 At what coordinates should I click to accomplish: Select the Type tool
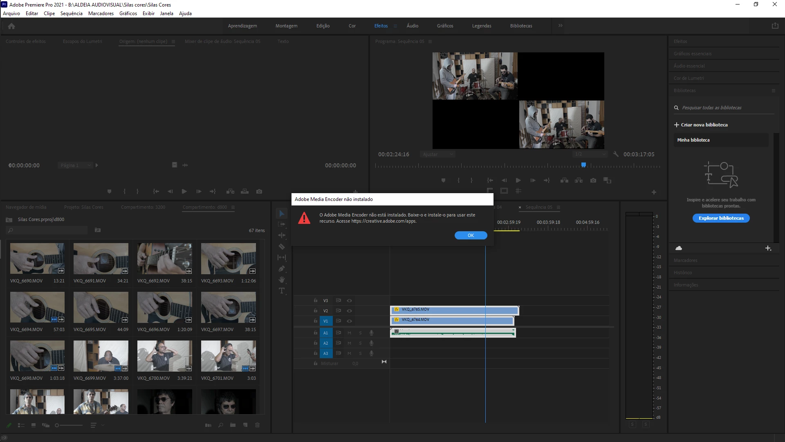coord(282,291)
